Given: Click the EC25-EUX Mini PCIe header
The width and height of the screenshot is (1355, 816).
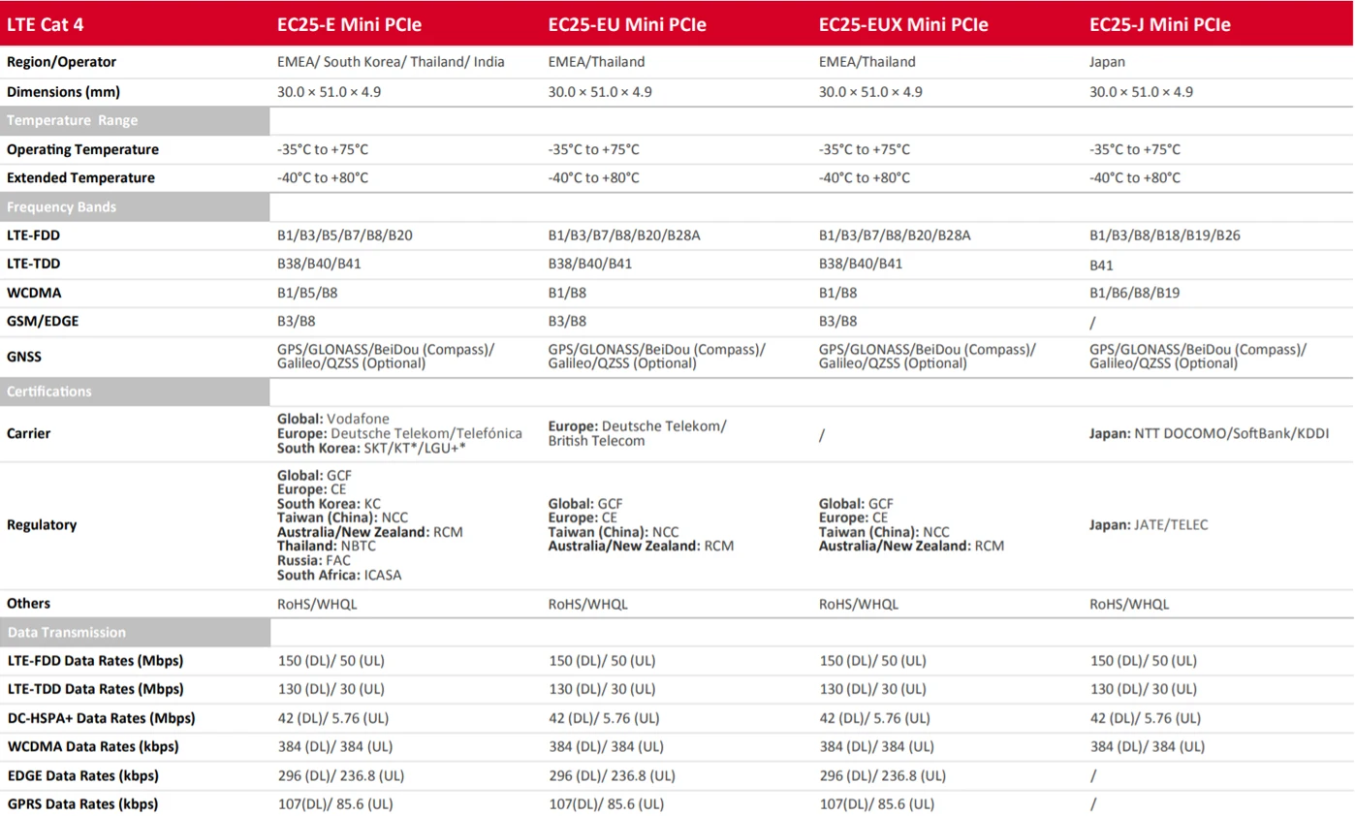Looking at the screenshot, I should tap(903, 25).
